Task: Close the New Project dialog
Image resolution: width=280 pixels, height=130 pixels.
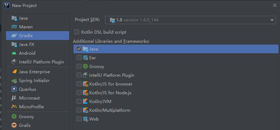Action: click(x=275, y=5)
